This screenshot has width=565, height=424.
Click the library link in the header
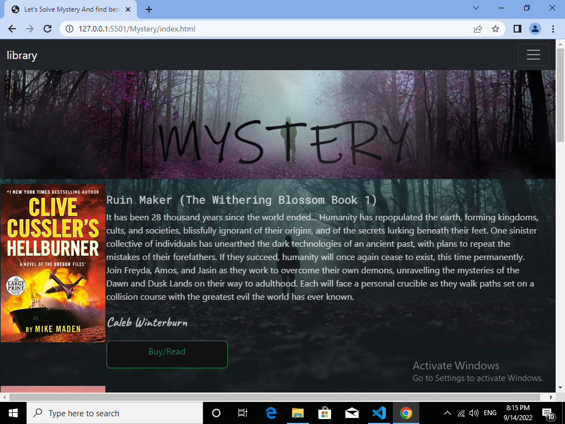22,55
